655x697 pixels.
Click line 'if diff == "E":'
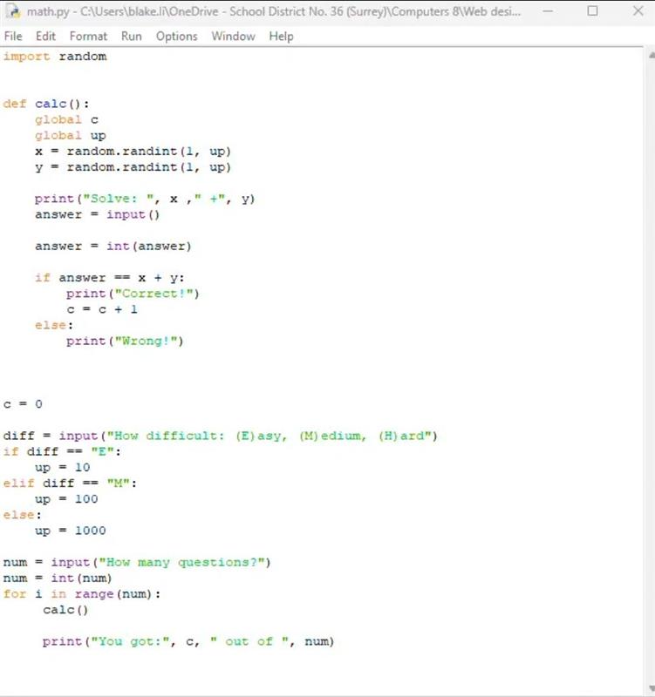pos(62,451)
